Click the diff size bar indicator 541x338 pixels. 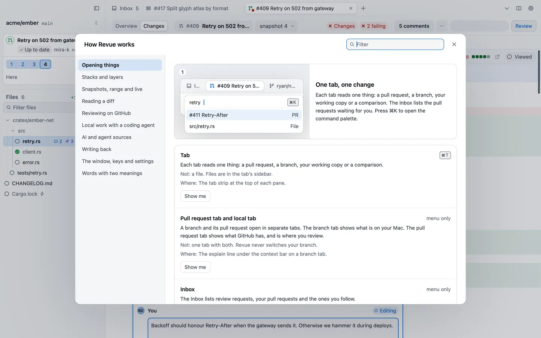coord(481,57)
